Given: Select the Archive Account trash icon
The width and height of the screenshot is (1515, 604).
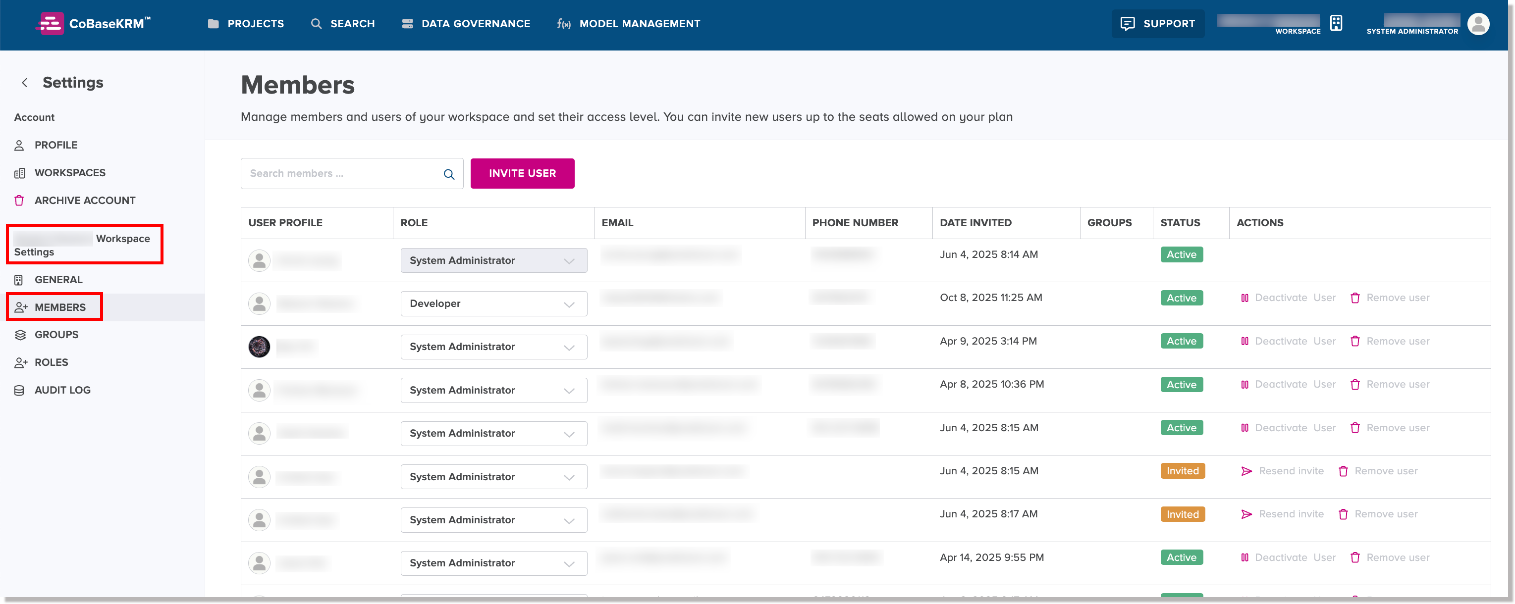Looking at the screenshot, I should (x=19, y=201).
